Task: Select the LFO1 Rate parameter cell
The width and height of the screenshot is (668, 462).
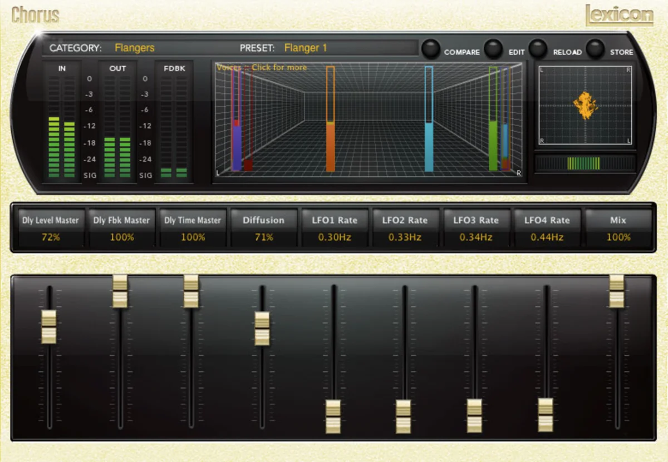Action: pyautogui.click(x=335, y=228)
